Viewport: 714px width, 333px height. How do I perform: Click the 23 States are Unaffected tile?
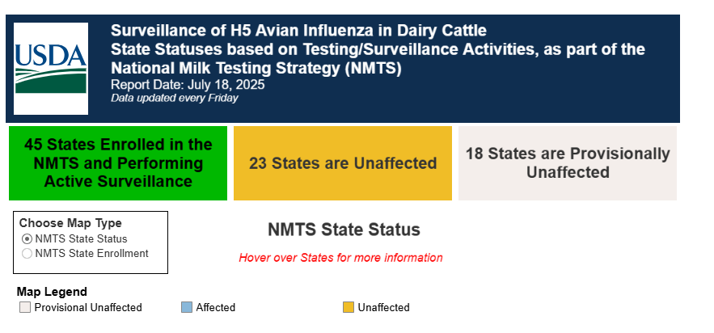342,162
